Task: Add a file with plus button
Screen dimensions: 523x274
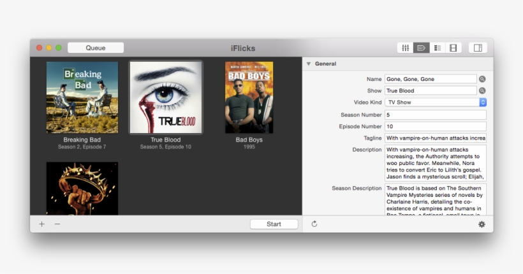Action: [x=42, y=224]
